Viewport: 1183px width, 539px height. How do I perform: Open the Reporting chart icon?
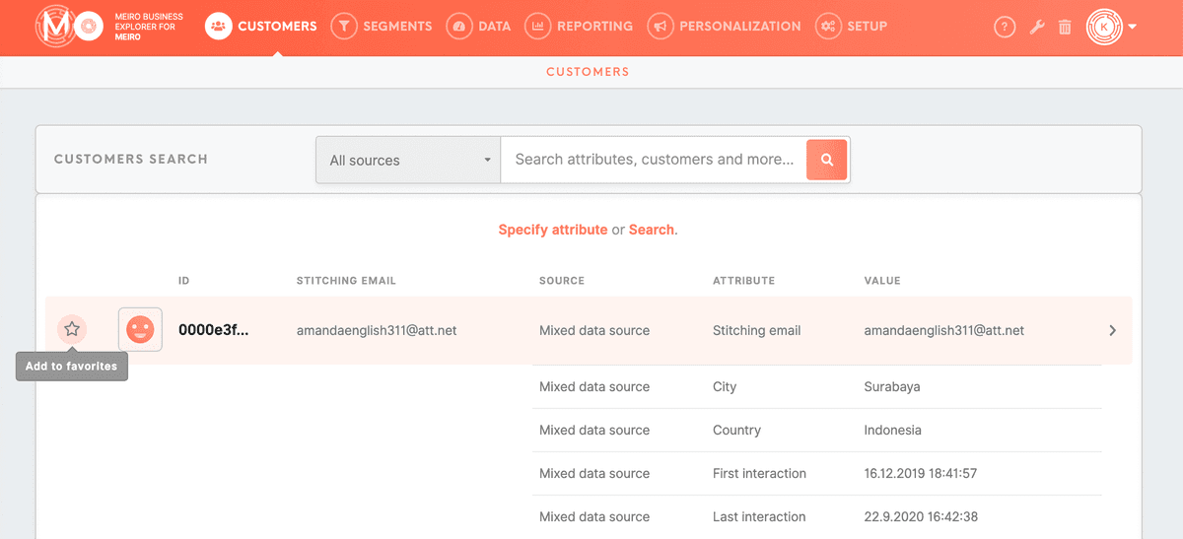click(x=537, y=27)
